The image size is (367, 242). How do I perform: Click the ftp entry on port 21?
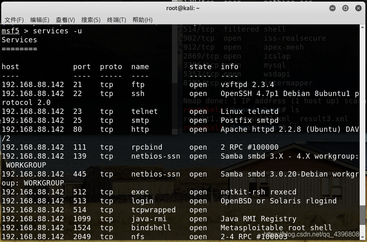138,84
